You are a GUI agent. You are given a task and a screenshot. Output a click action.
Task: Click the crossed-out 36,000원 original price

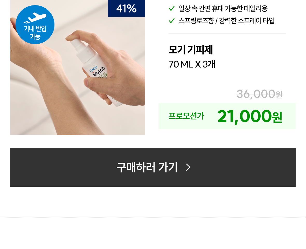click(259, 94)
